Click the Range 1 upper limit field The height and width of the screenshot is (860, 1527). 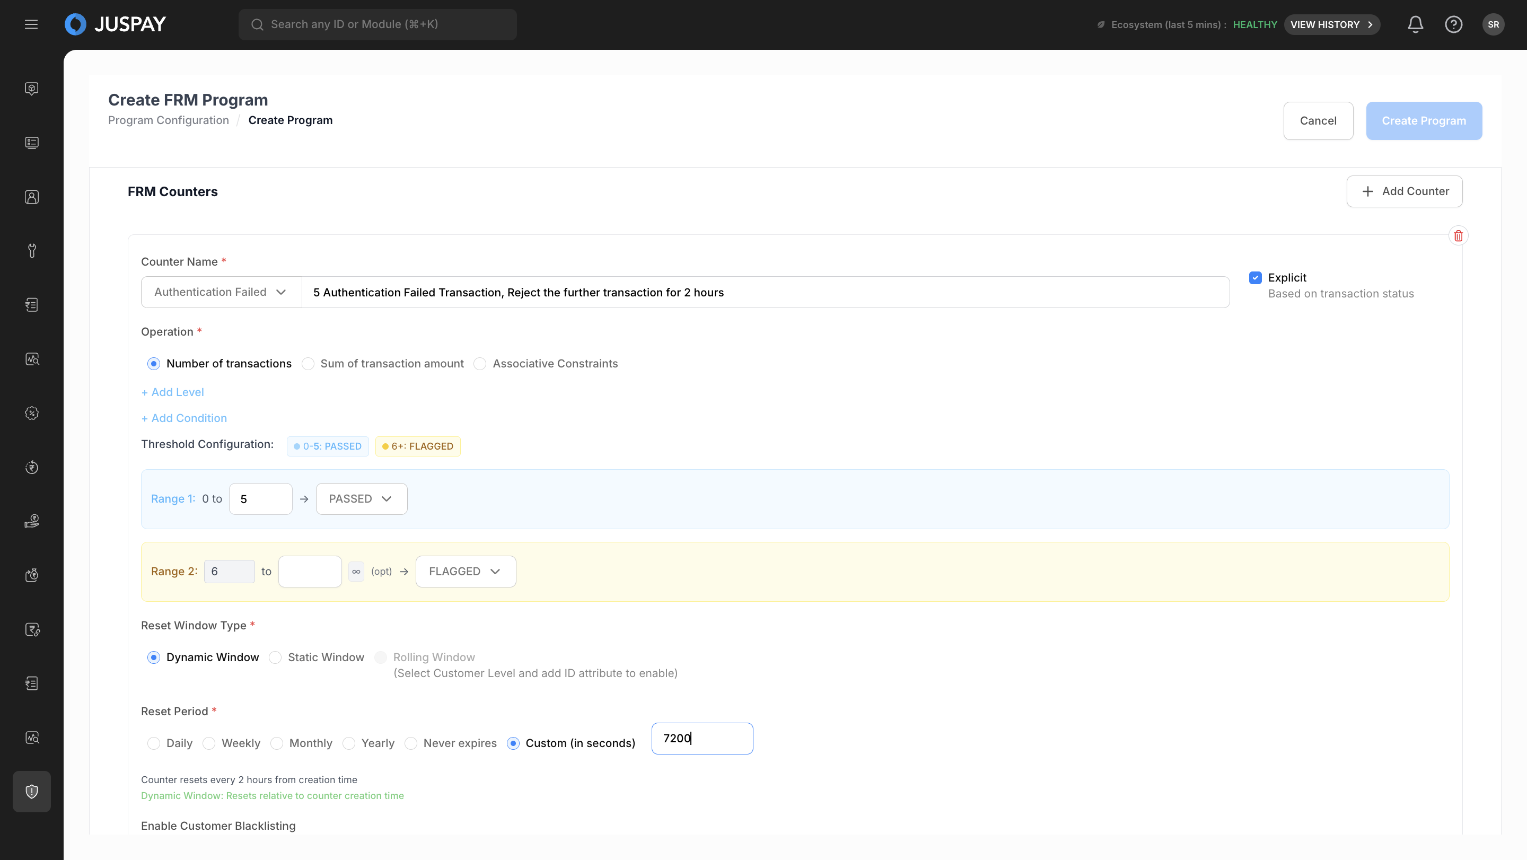[260, 498]
